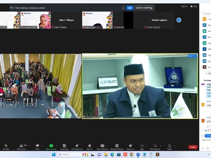Open the View layout menu
The height and width of the screenshot is (158, 211).
194,6
